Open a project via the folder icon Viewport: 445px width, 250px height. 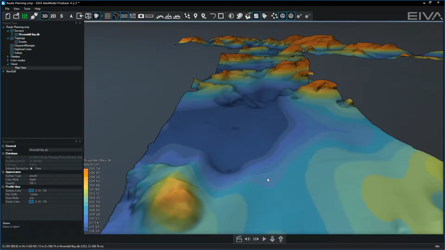[16, 16]
